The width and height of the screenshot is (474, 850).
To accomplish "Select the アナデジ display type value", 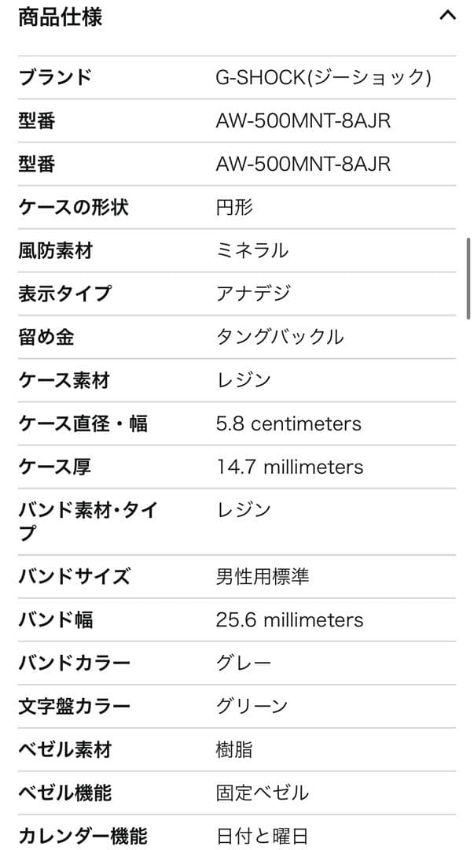I will coord(253,294).
